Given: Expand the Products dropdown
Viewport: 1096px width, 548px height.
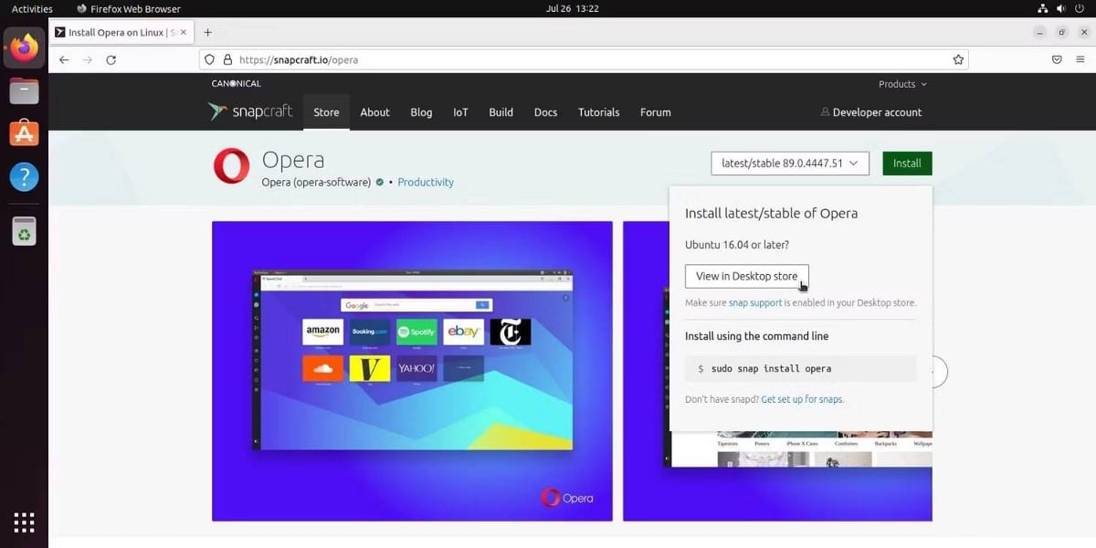Looking at the screenshot, I should click(x=901, y=83).
